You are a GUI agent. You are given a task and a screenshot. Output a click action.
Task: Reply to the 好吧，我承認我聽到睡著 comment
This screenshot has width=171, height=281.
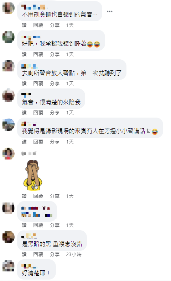38,54
